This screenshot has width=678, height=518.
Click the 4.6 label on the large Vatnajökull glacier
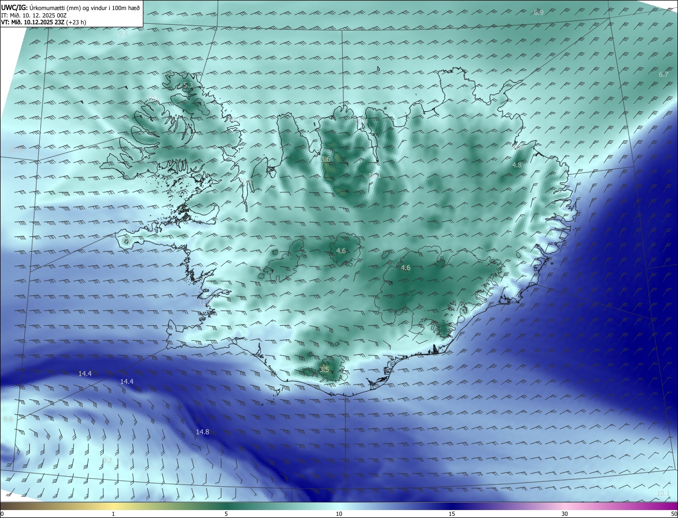tap(405, 268)
